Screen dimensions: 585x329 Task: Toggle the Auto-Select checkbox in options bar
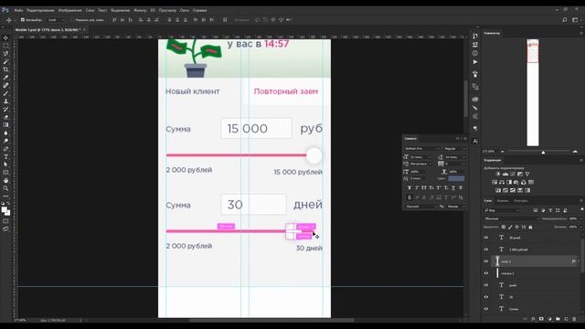click(x=23, y=20)
